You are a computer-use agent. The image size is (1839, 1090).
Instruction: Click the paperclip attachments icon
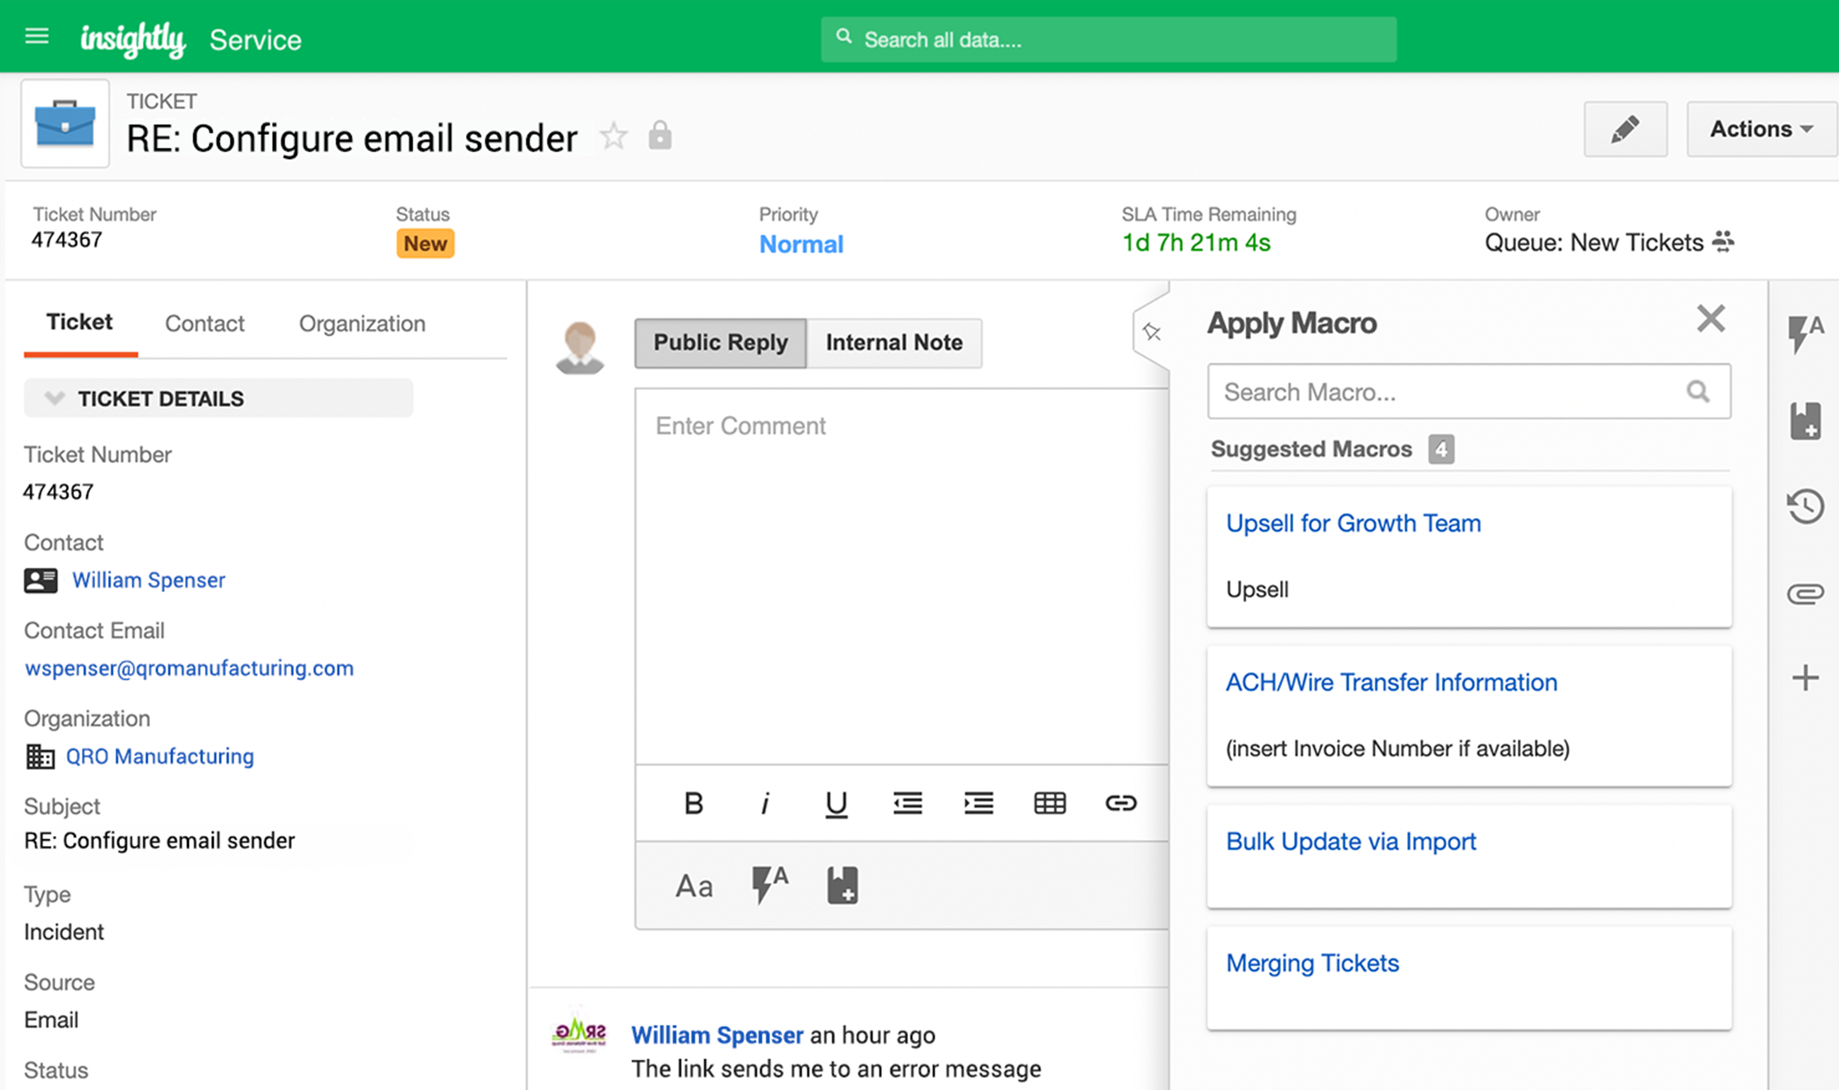tap(1805, 593)
